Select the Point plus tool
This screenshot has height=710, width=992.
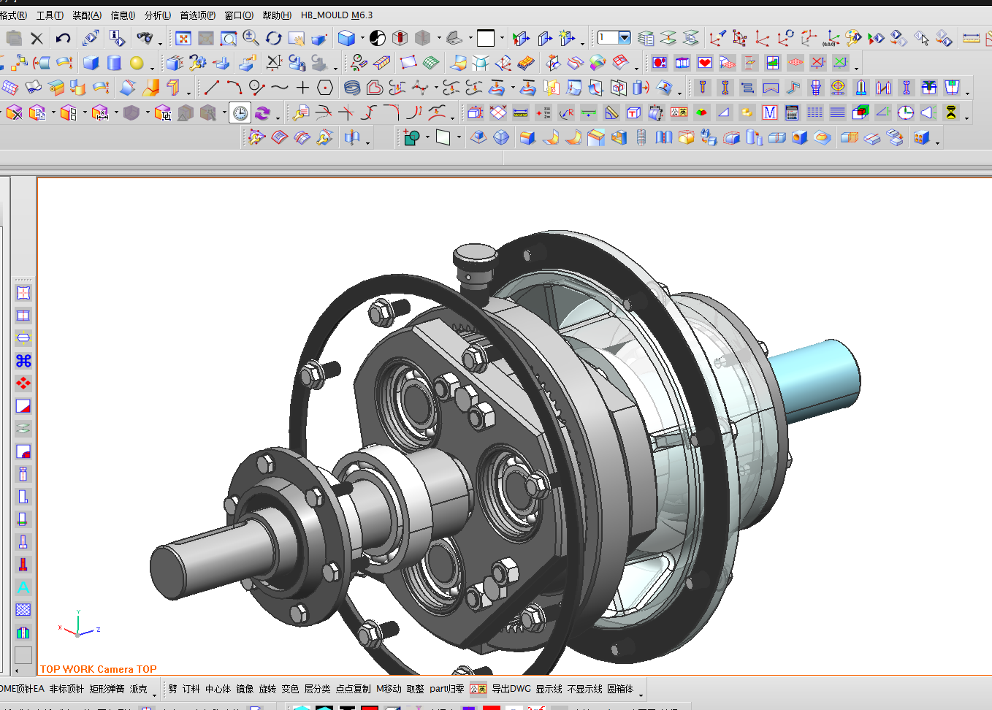pyautogui.click(x=302, y=88)
